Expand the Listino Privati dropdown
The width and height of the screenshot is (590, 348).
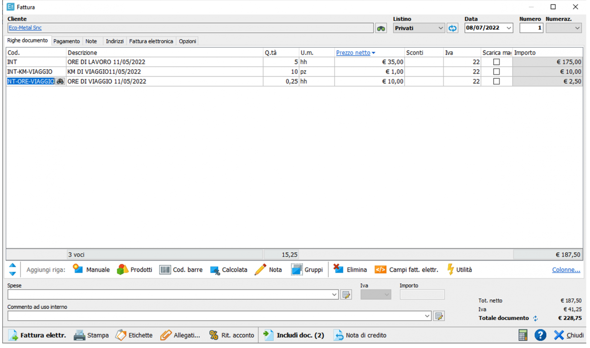tap(440, 28)
